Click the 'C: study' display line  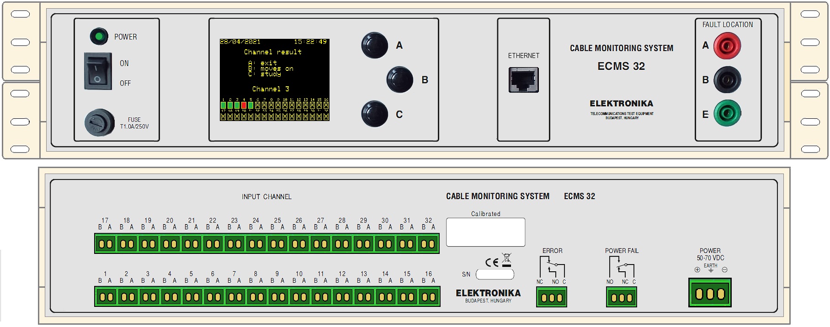(265, 74)
